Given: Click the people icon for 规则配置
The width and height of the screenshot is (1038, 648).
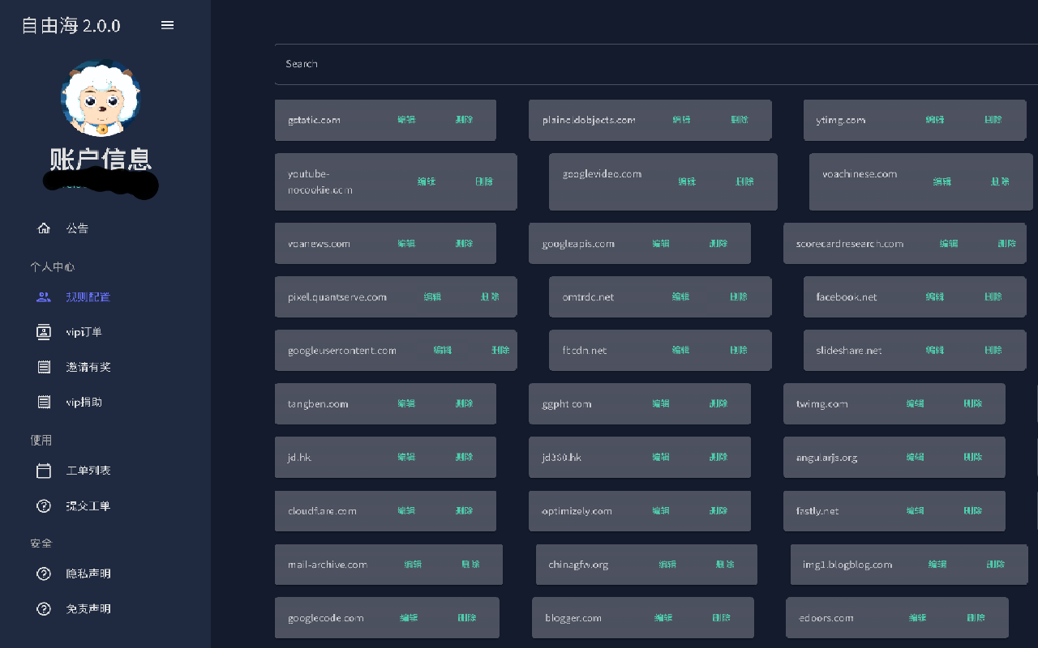Looking at the screenshot, I should coord(44,297).
